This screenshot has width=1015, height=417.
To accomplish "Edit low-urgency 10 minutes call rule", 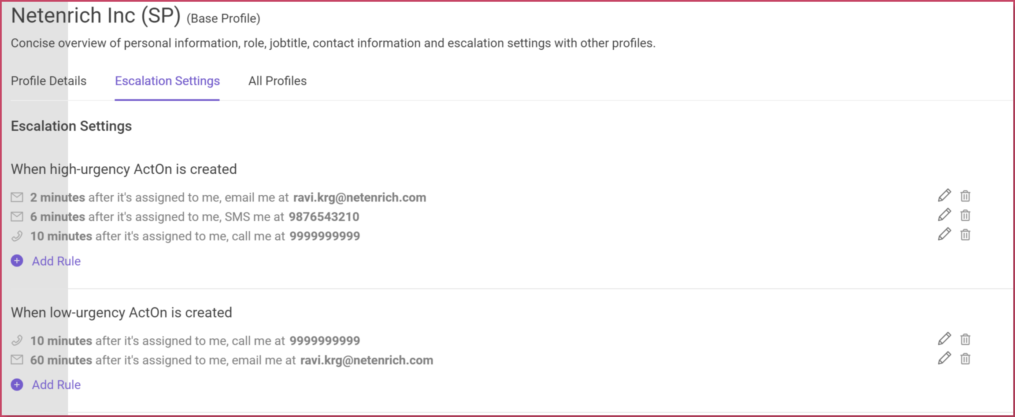I will click(x=944, y=339).
